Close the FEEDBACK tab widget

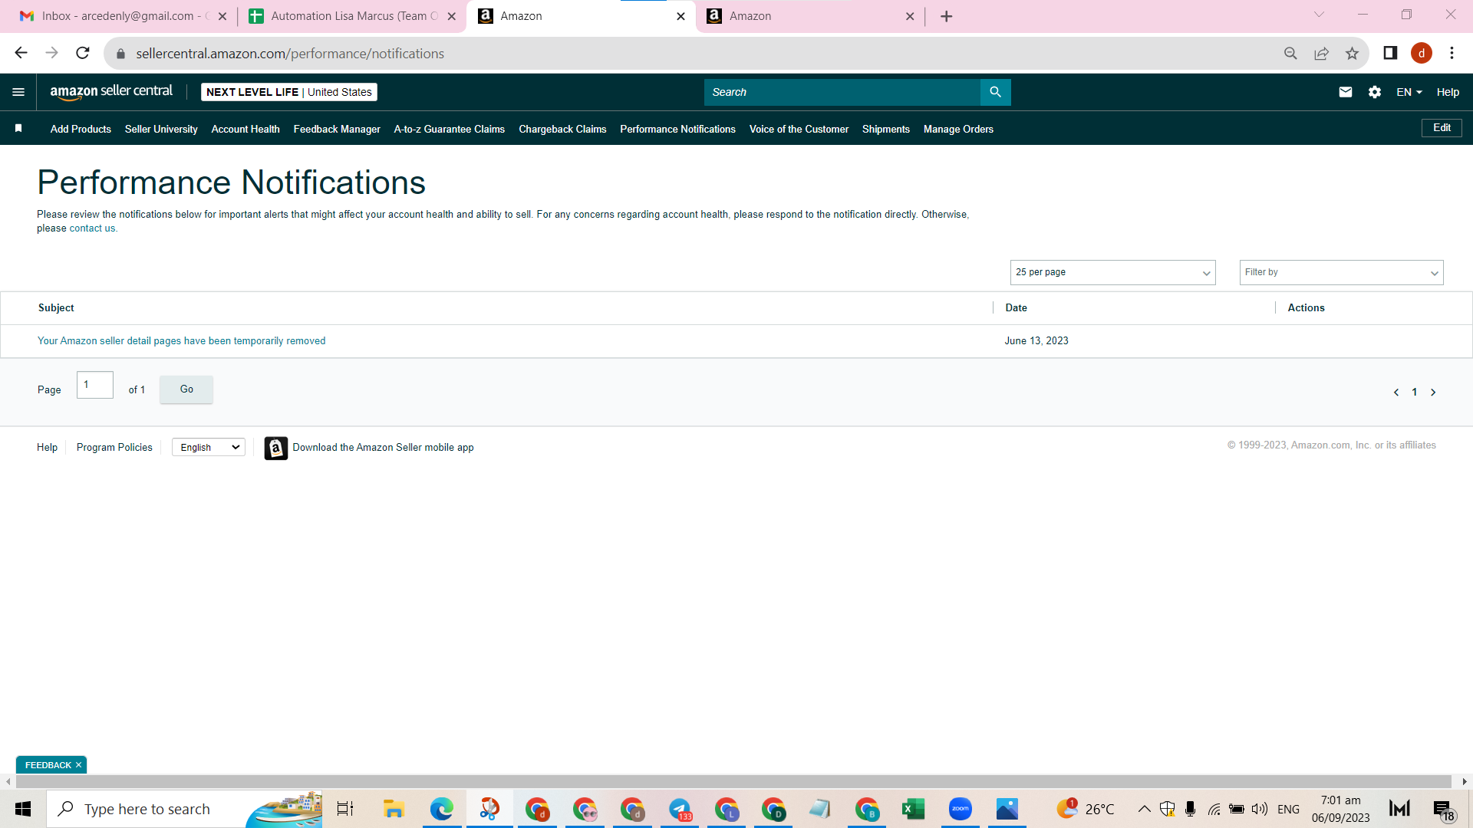[x=78, y=765]
